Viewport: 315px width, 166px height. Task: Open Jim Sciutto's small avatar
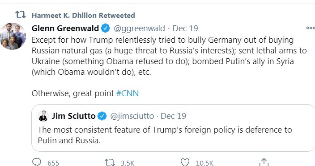[x=43, y=116]
